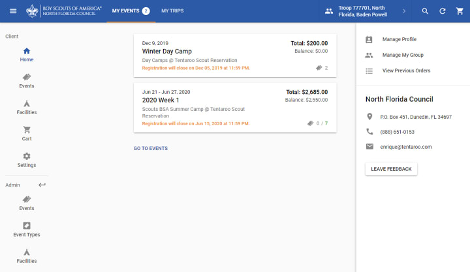The image size is (470, 272).
Task: Open the Winter Day Camp event title
Action: (167, 52)
